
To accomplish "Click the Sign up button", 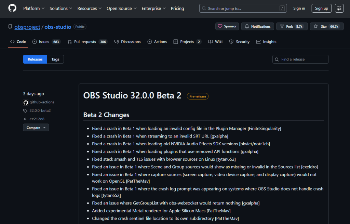I will point(321,8).
